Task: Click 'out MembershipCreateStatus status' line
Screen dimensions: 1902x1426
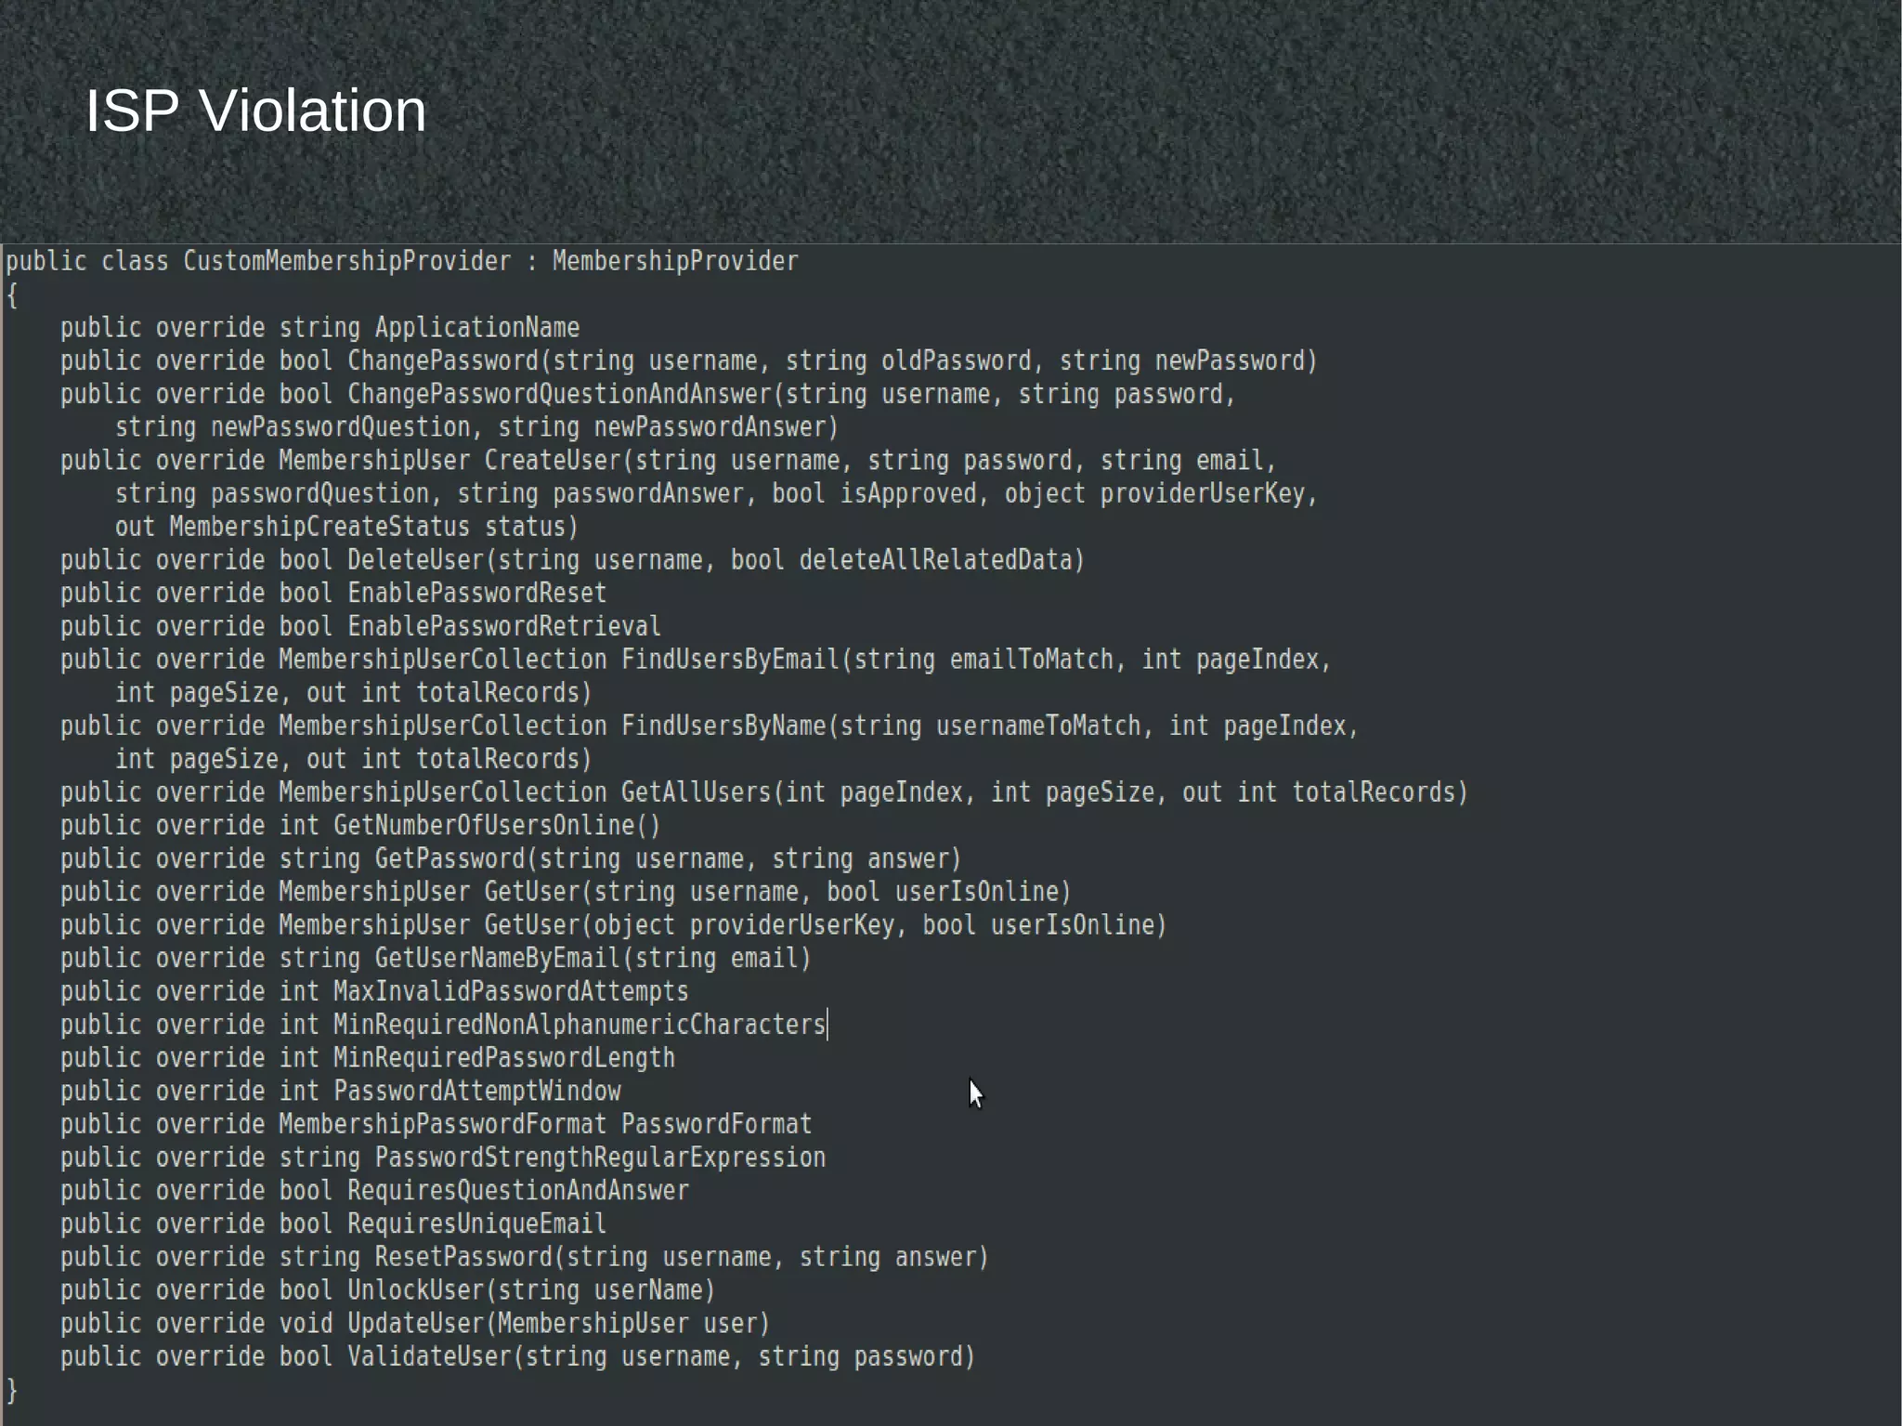Action: pos(346,527)
